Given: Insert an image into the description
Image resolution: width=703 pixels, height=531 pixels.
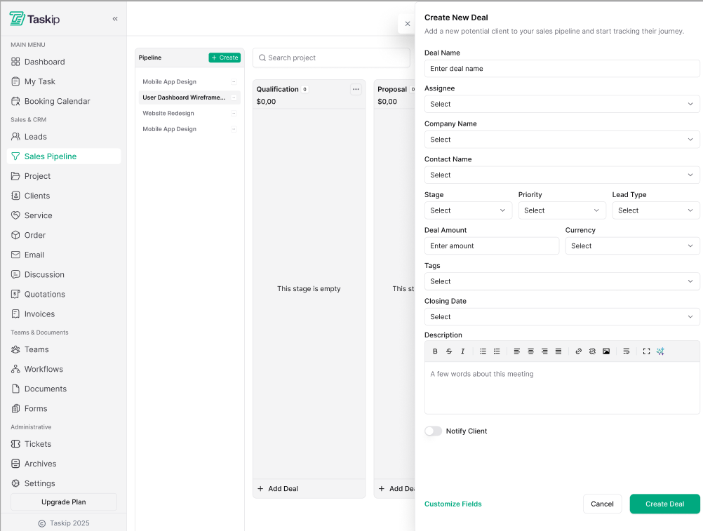Looking at the screenshot, I should (606, 351).
